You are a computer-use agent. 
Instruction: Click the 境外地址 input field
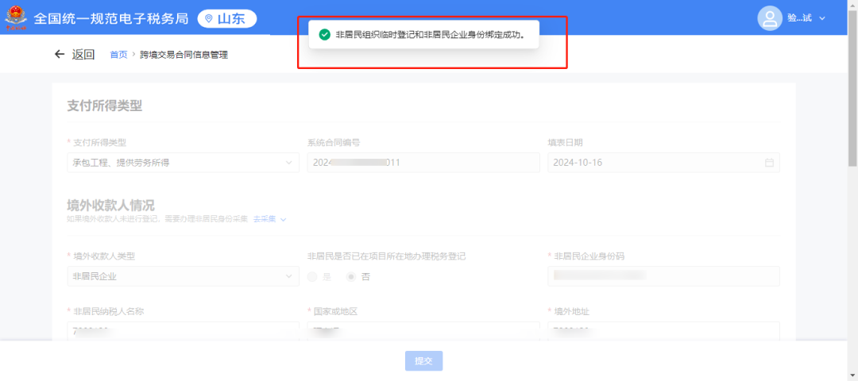pos(663,331)
